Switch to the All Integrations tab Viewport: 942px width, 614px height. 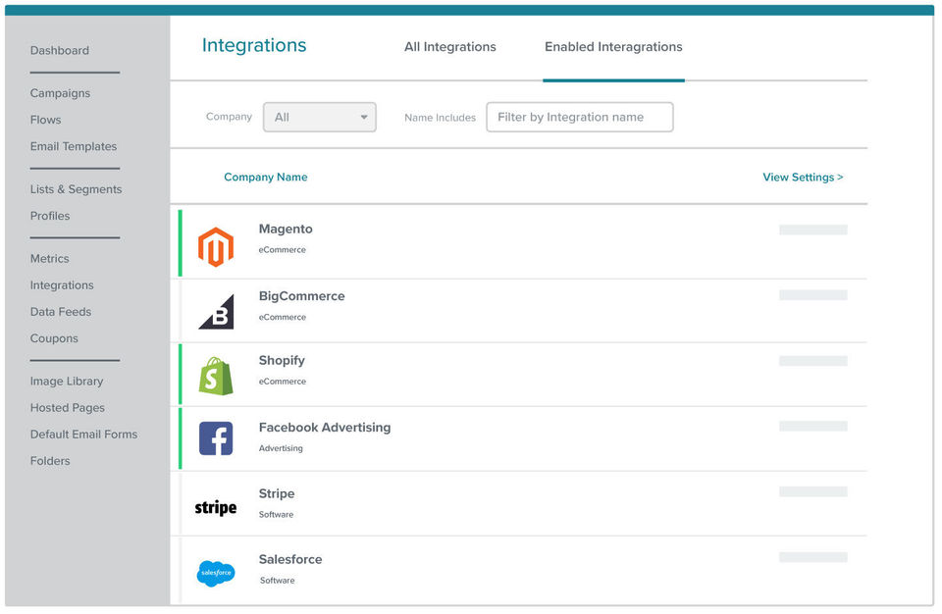pos(450,47)
